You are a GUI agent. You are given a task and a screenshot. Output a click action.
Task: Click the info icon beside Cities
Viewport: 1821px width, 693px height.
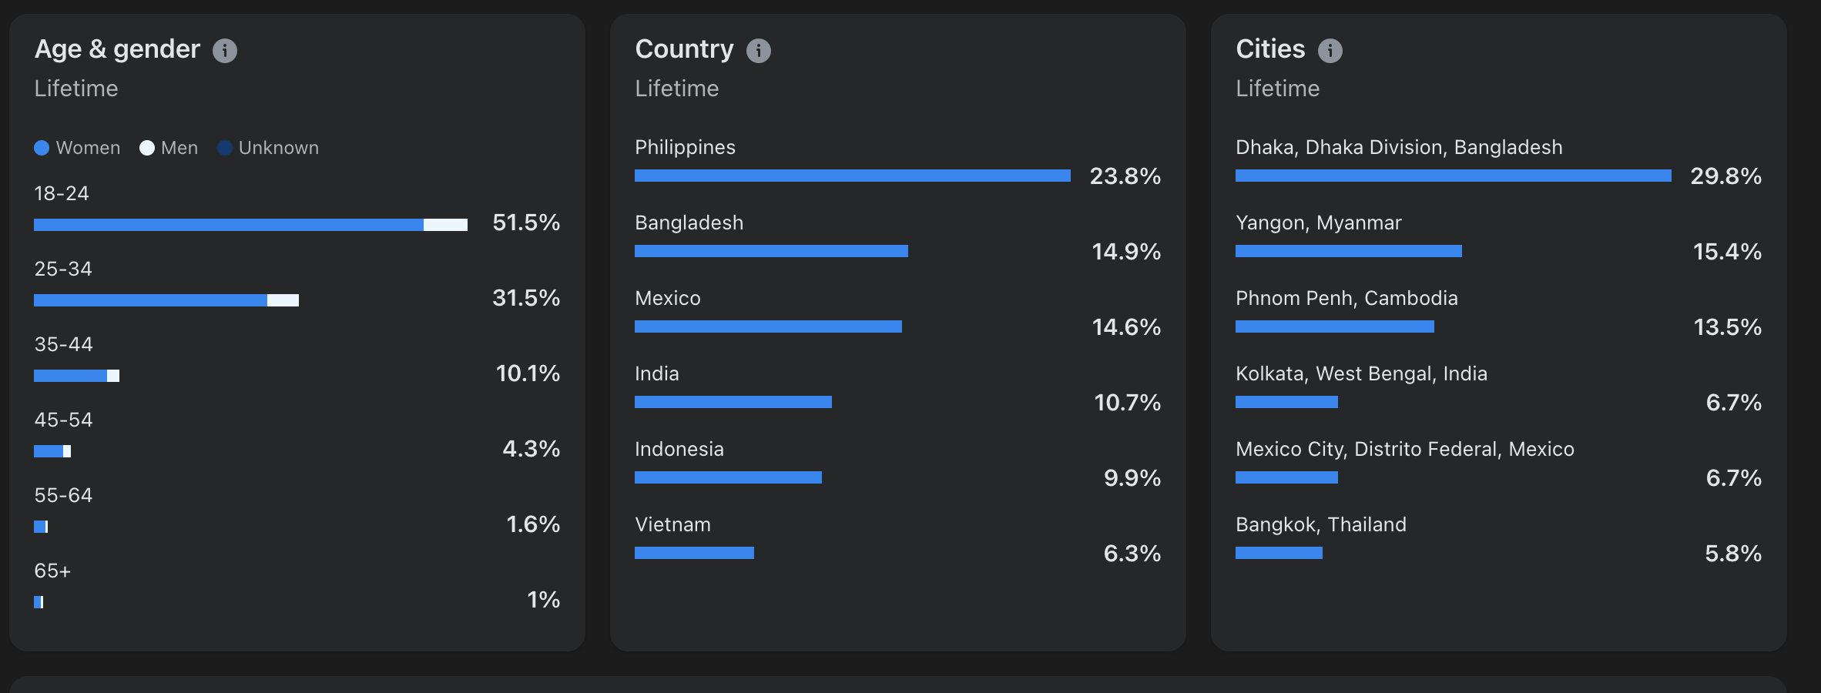click(x=1330, y=51)
